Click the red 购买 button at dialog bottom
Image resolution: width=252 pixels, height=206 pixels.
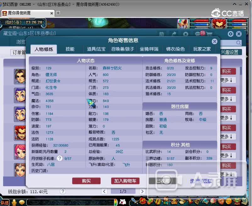[86, 181]
